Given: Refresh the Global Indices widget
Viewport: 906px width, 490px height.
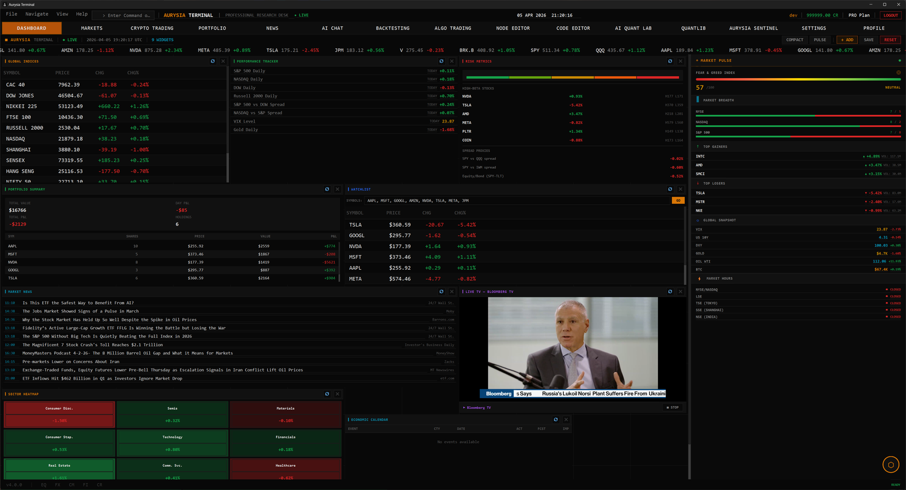Looking at the screenshot, I should point(213,61).
